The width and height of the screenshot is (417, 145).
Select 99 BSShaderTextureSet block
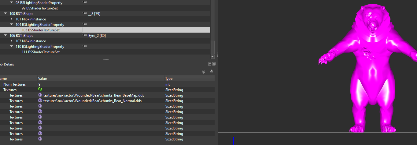coord(40,8)
